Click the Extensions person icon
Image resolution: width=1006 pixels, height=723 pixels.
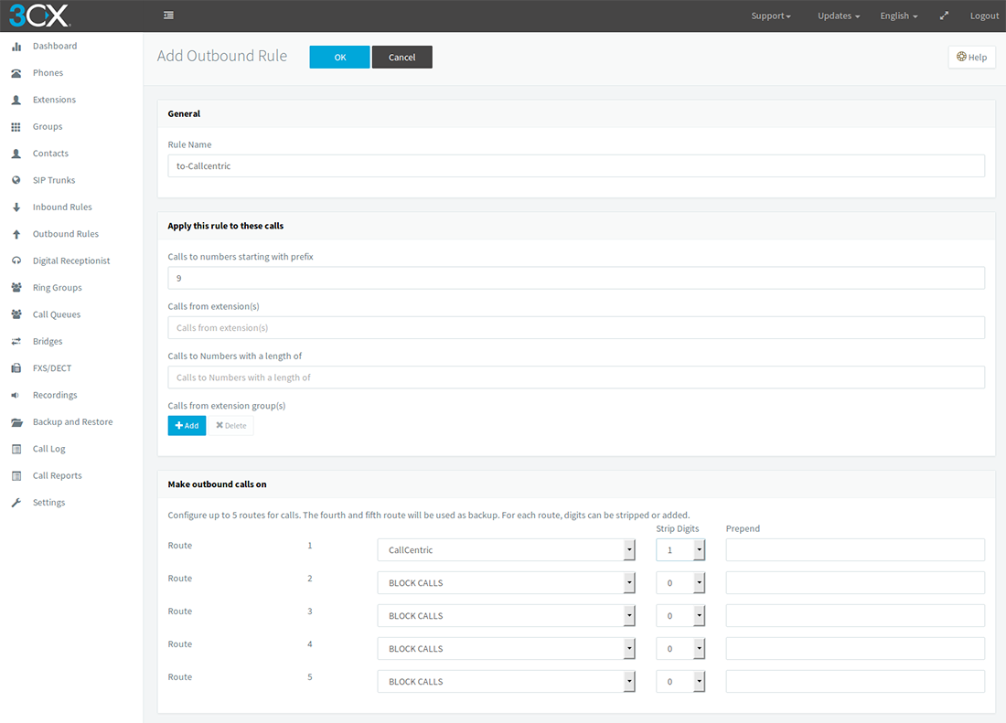coord(16,100)
